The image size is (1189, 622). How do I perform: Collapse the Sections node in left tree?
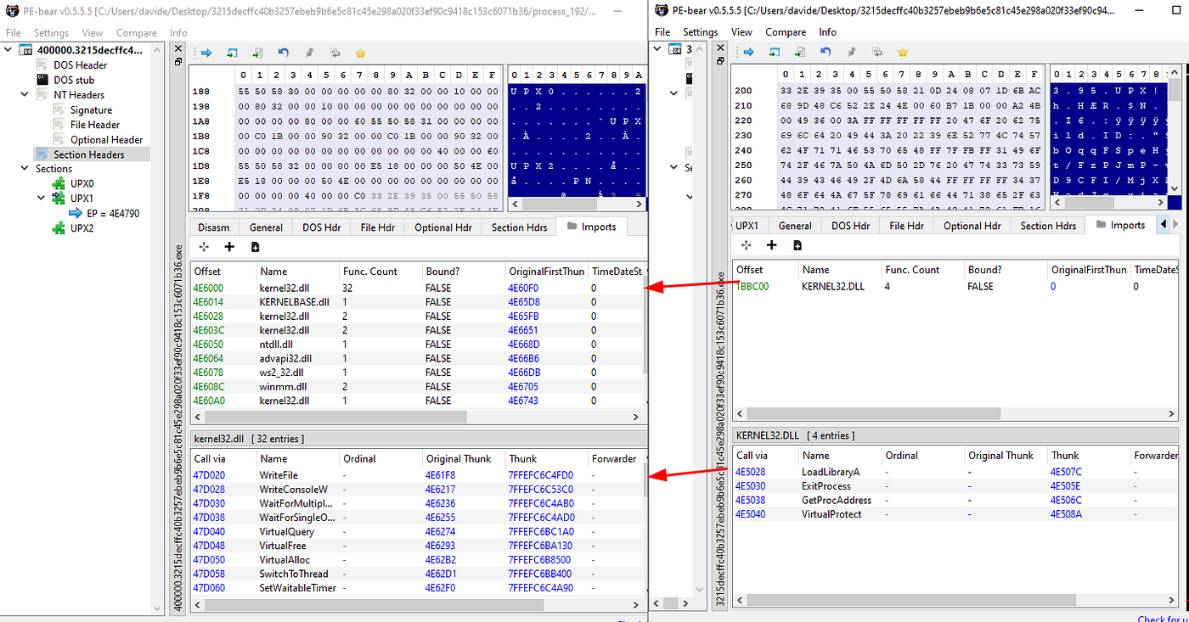(8, 169)
